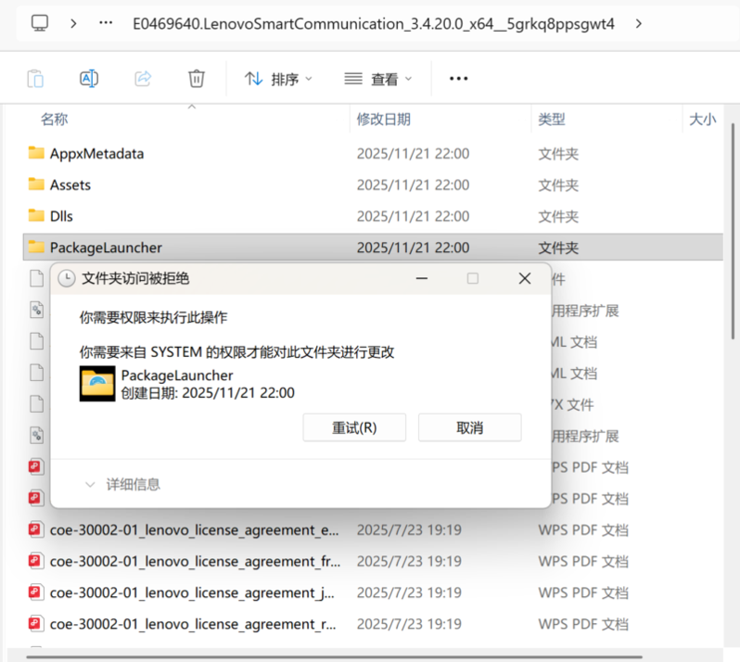Expand 详细信息 details in the dialog

click(x=122, y=484)
